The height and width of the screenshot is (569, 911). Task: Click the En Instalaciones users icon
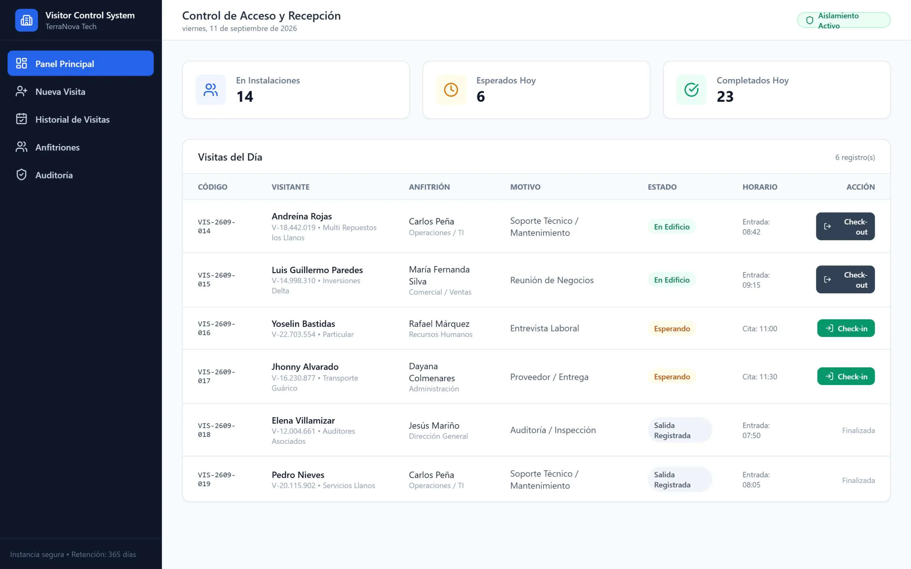tap(211, 89)
